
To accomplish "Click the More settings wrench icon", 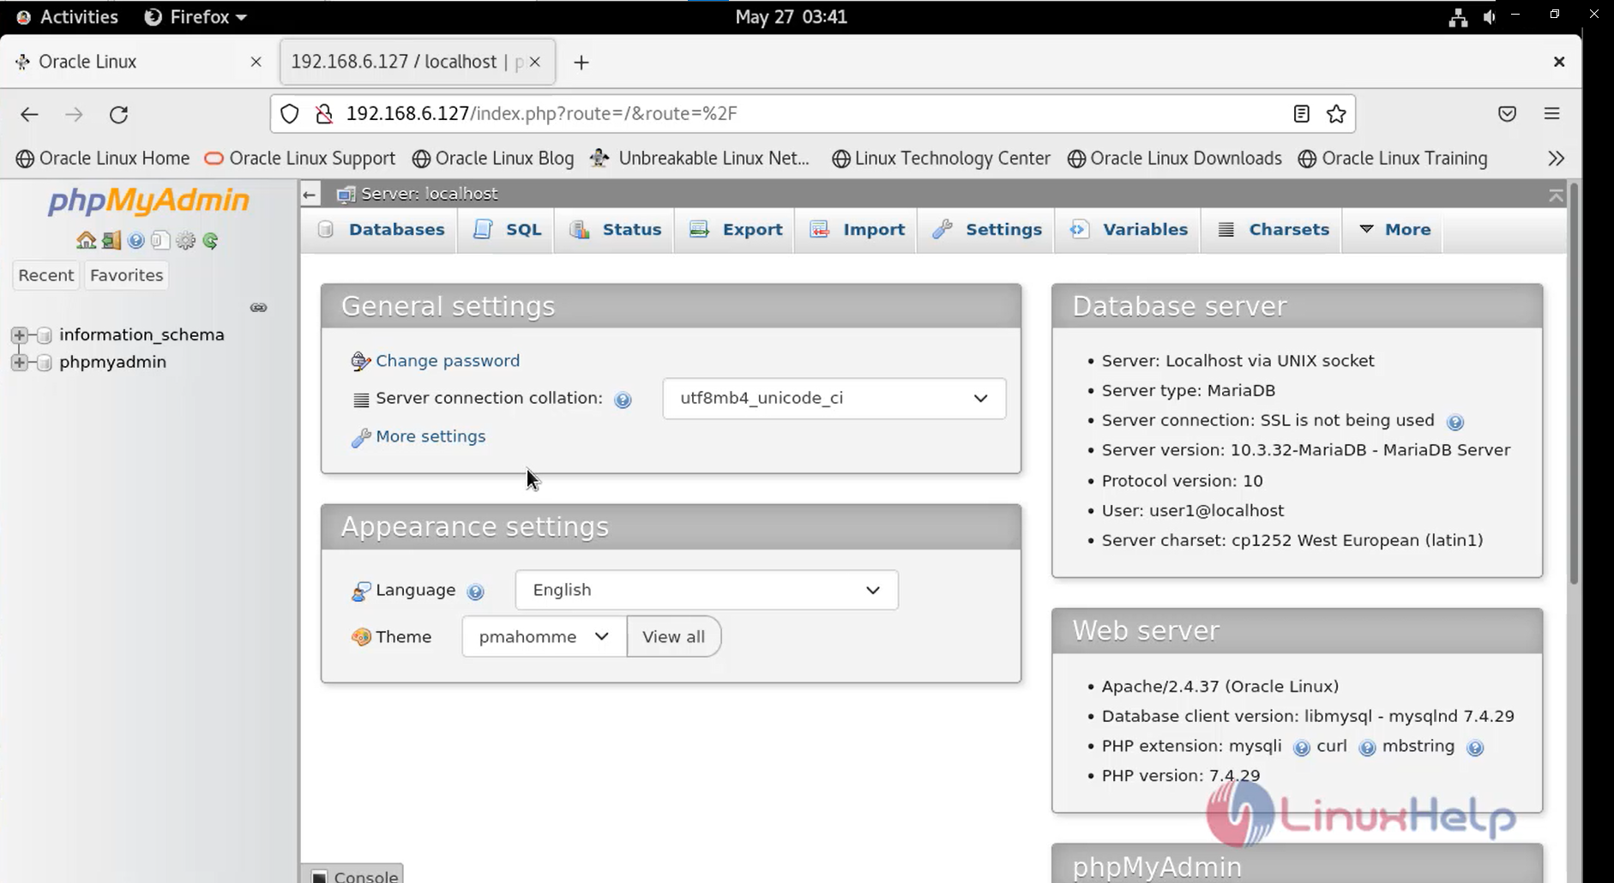I will tap(361, 437).
